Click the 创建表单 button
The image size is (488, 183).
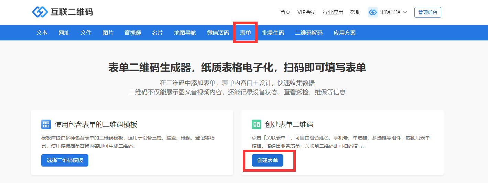click(x=268, y=160)
